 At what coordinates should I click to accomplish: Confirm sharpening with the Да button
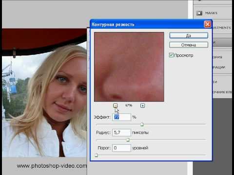[x=189, y=35]
